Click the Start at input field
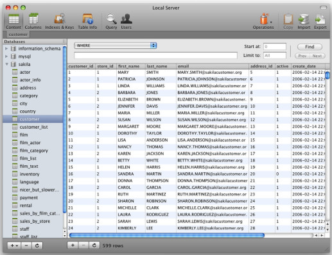Screen dimensions: 332x255 click(x=275, y=46)
